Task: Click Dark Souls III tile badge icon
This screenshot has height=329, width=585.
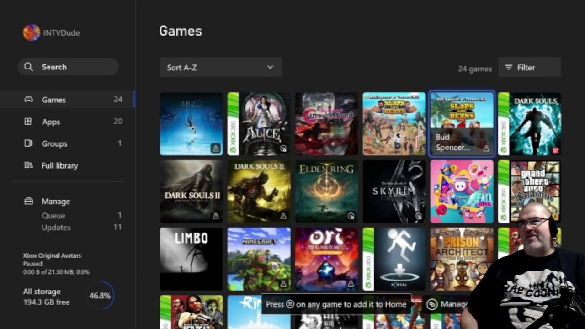Action: pos(283,216)
